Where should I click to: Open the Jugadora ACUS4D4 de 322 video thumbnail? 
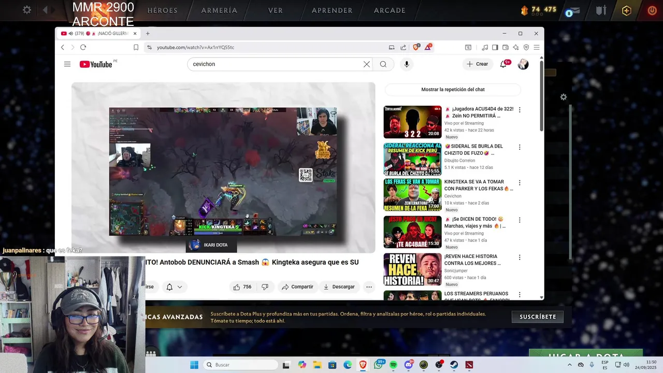click(412, 122)
